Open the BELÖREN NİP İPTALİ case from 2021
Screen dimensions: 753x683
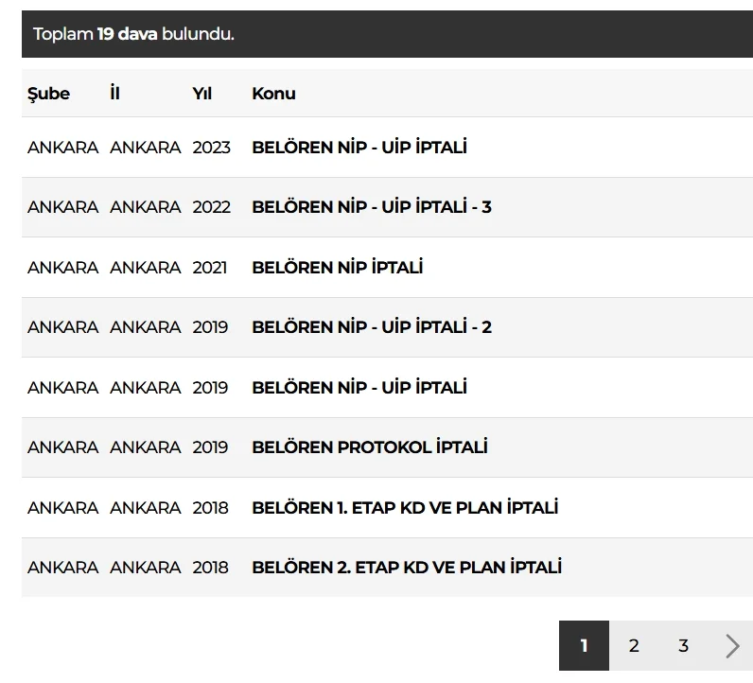[x=337, y=268]
